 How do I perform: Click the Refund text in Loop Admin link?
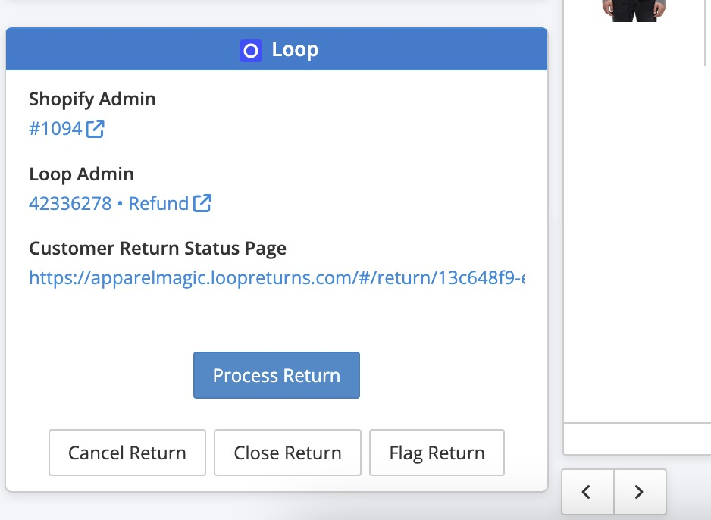[x=158, y=203]
